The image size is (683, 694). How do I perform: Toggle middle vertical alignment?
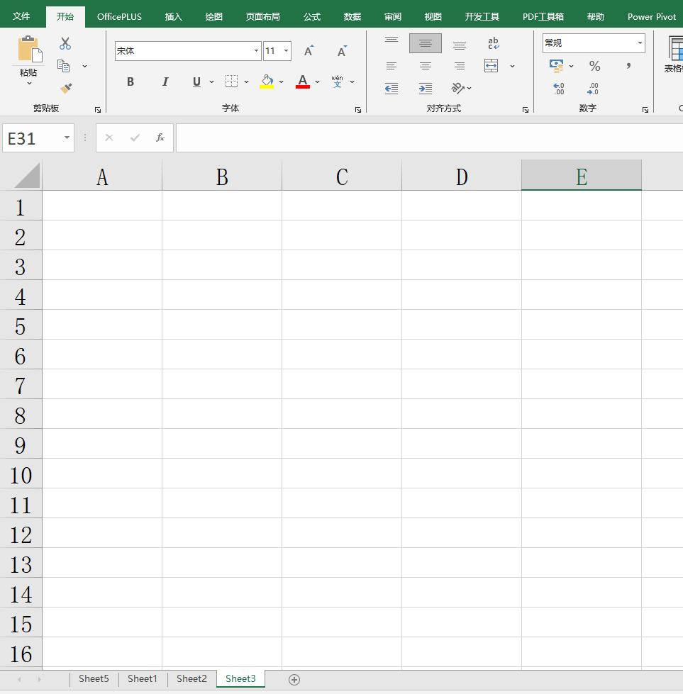pos(426,43)
